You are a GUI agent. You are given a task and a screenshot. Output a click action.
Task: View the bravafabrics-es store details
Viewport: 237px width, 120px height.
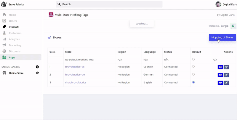click(220, 67)
